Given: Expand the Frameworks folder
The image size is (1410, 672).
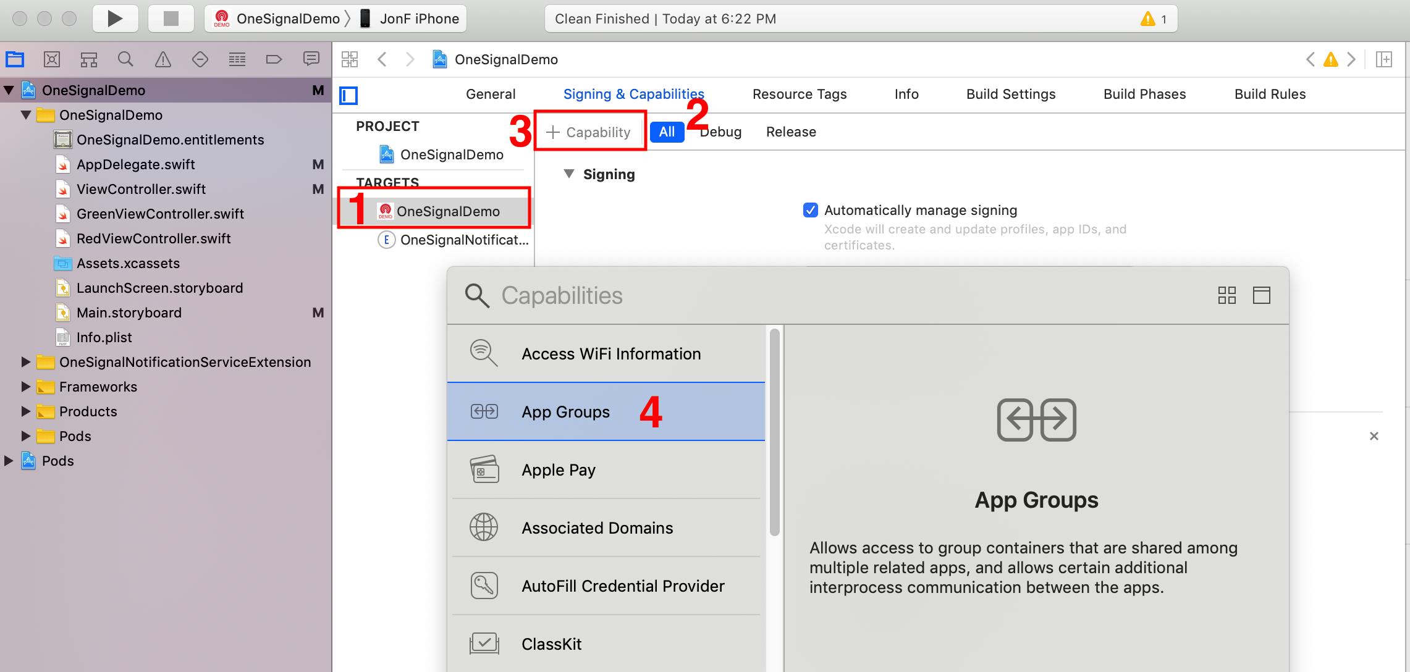Looking at the screenshot, I should 25,387.
